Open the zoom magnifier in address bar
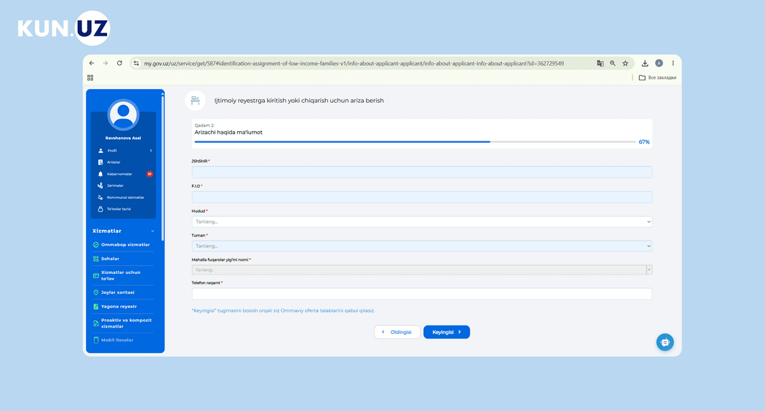The height and width of the screenshot is (411, 765). 613,64
